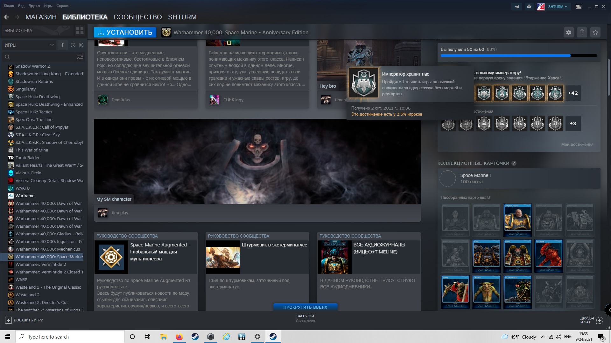Switch to МАГАЗИН tab
Viewport: 611px width, 343px height.
41,17
